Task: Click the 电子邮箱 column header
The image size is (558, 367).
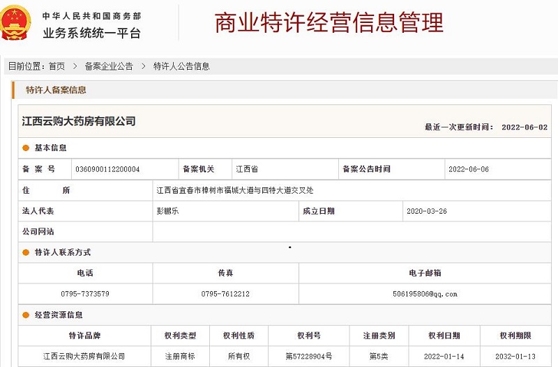Action: (x=425, y=273)
